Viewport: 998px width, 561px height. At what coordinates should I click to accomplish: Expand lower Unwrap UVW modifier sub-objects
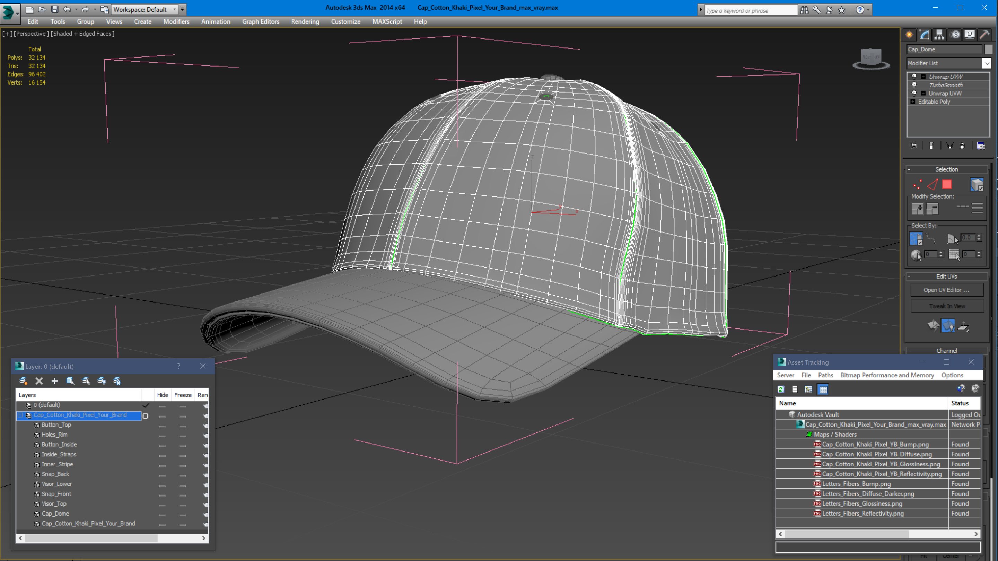923,93
